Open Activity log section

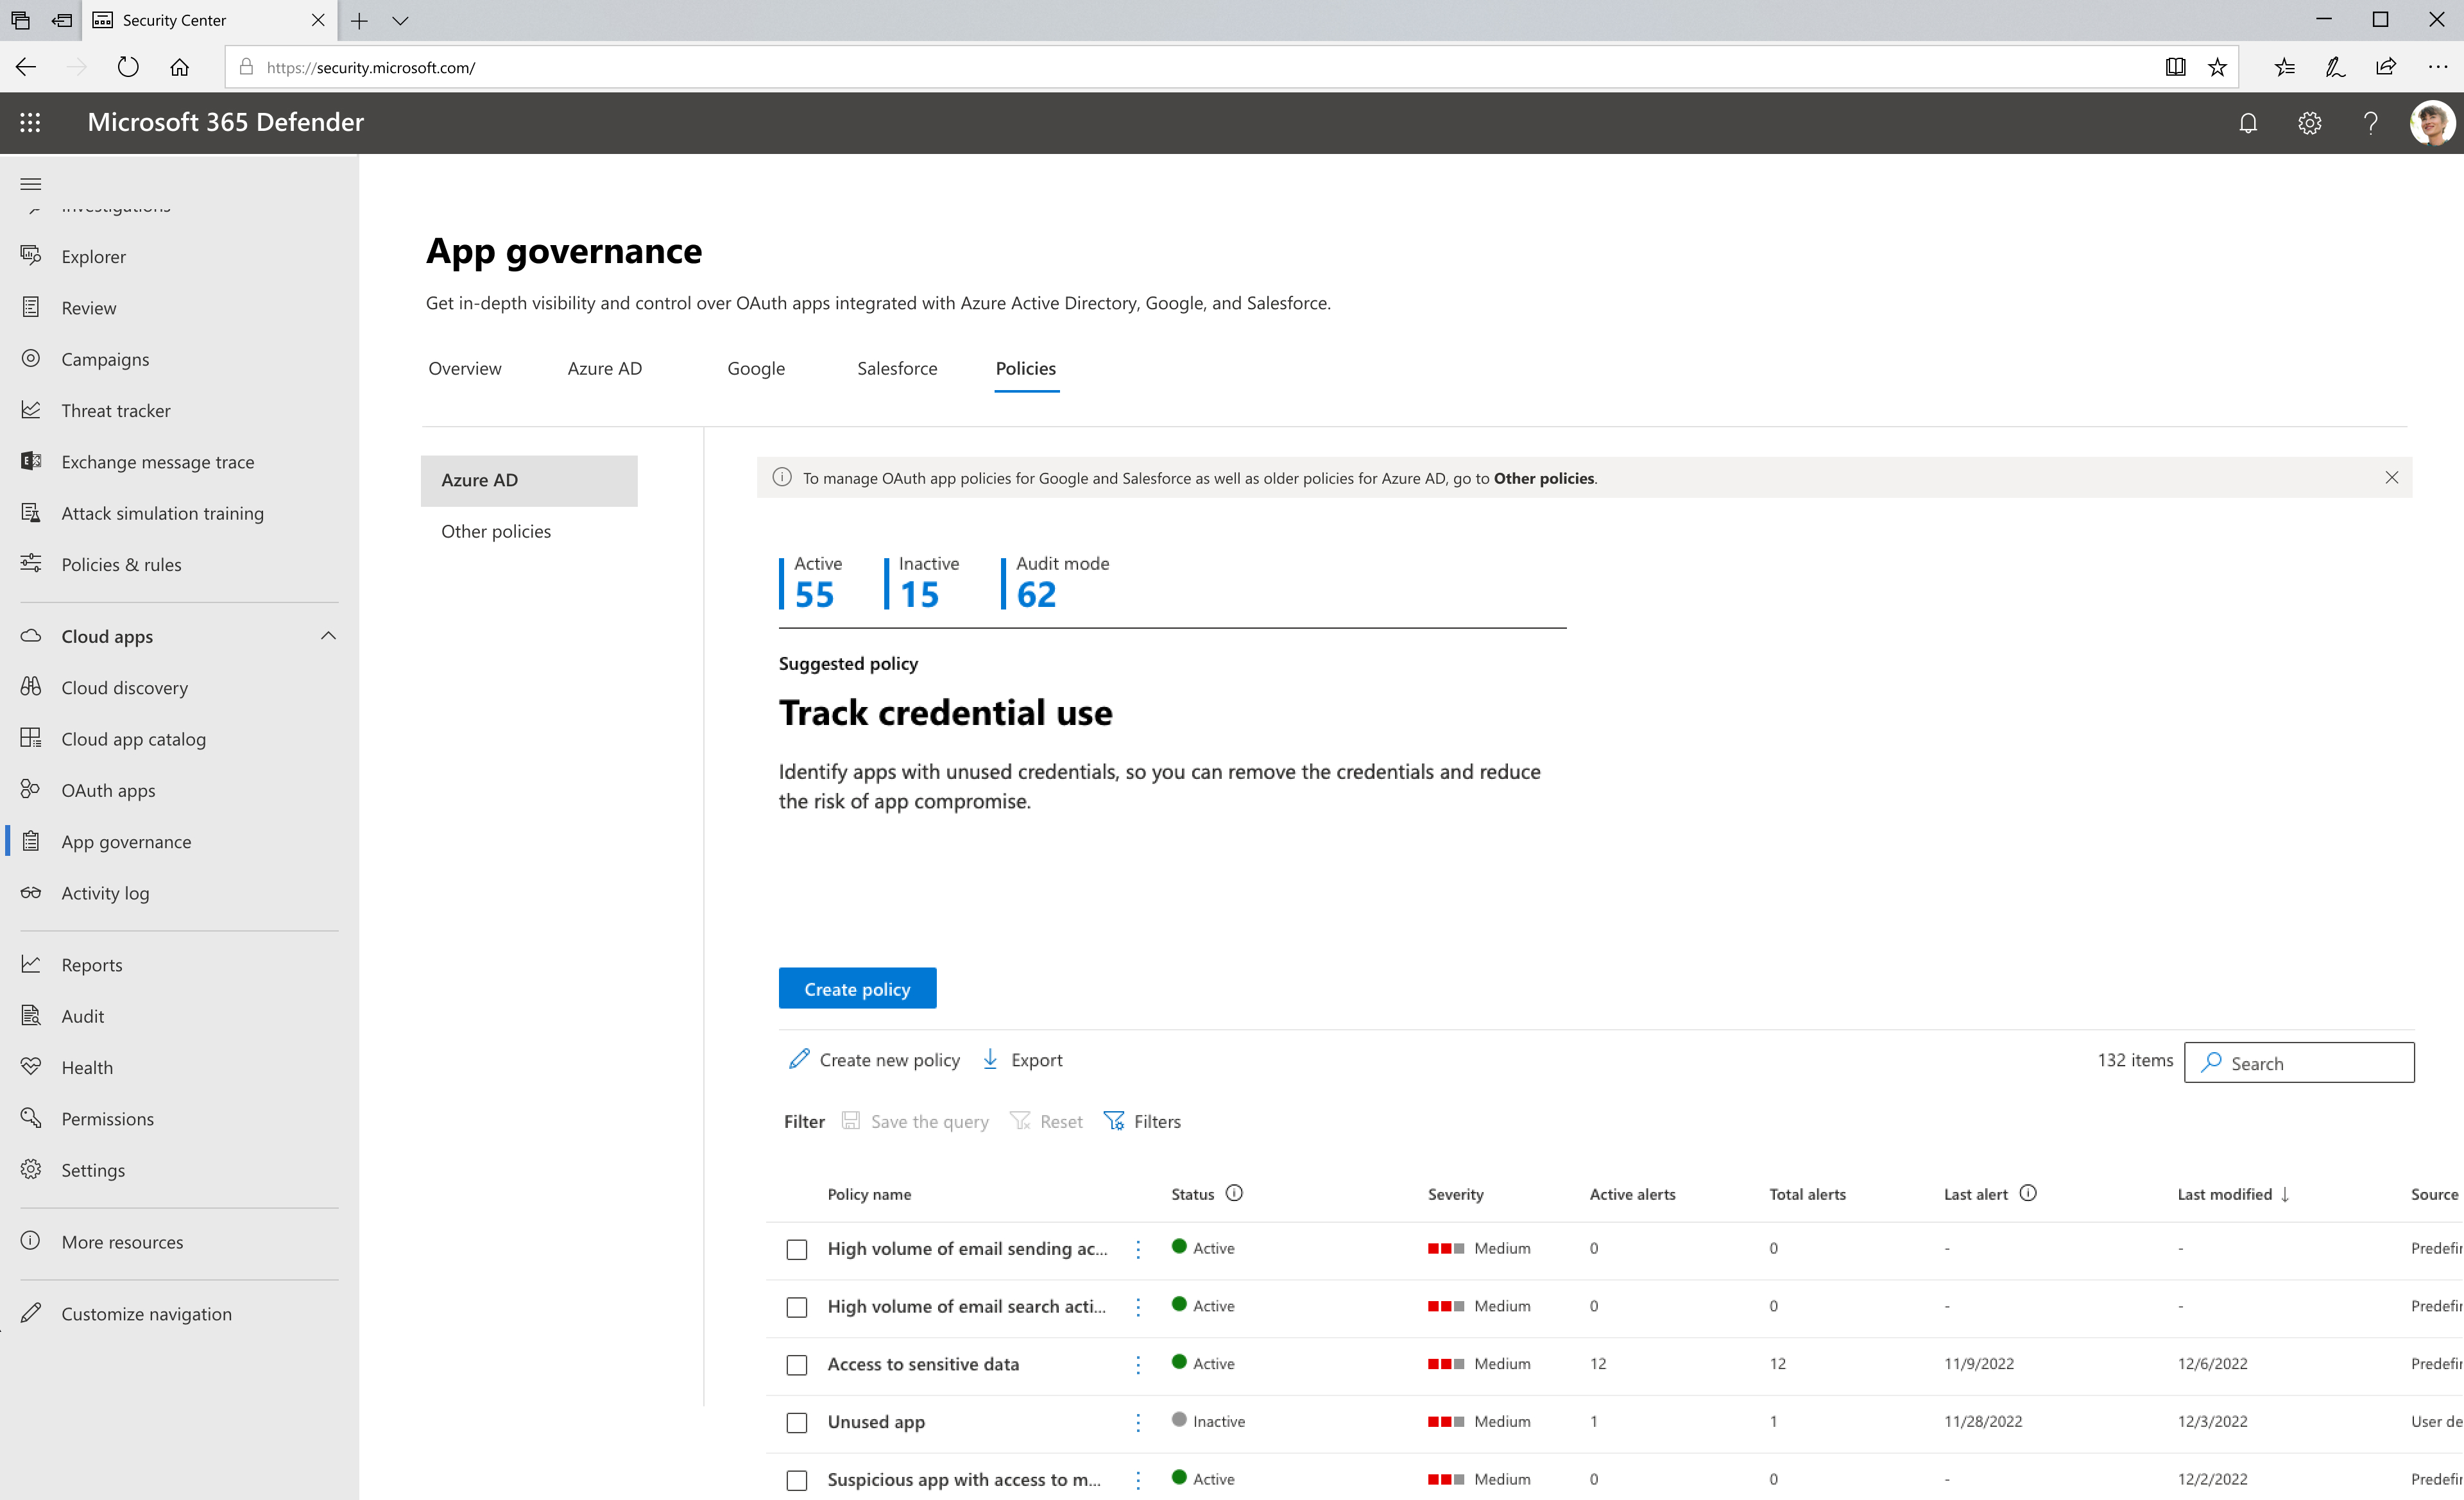tap(106, 892)
